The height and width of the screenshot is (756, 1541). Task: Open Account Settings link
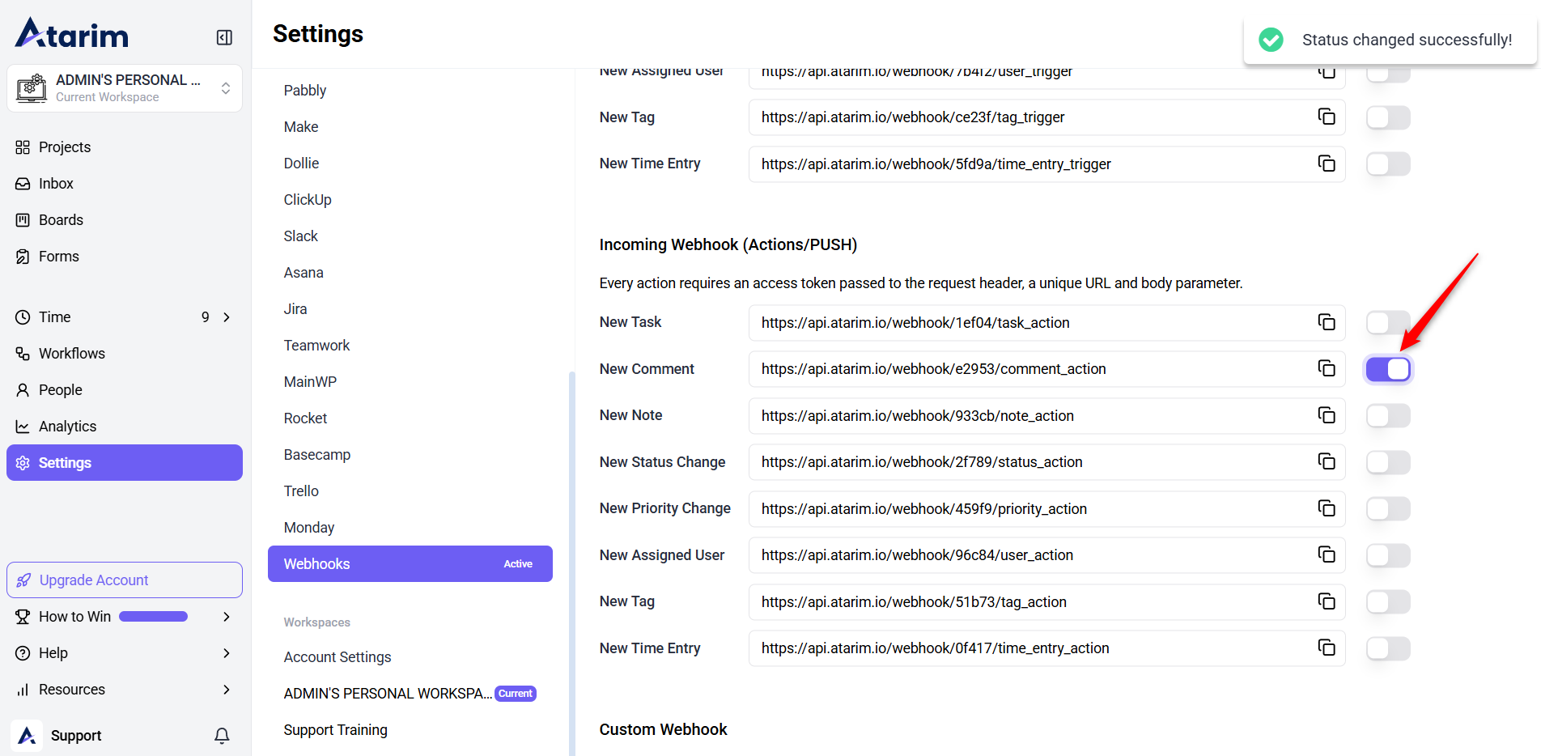pyautogui.click(x=337, y=657)
